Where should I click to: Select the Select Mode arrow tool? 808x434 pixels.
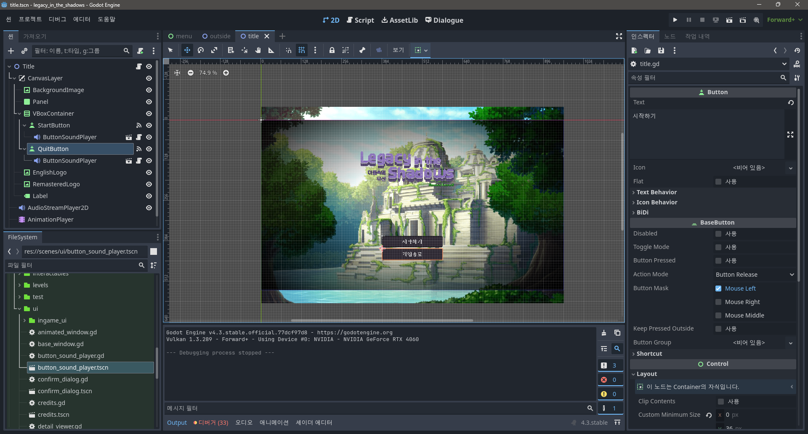pyautogui.click(x=170, y=50)
